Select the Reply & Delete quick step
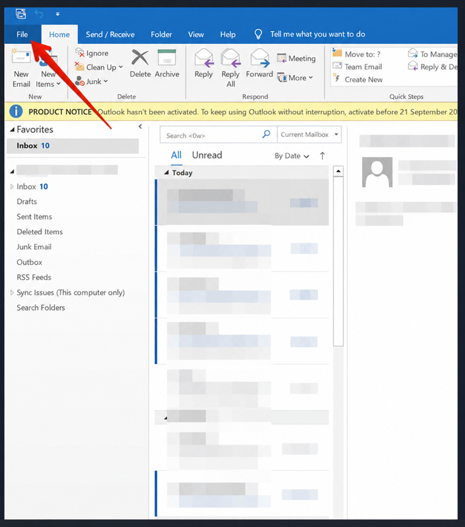 point(433,67)
